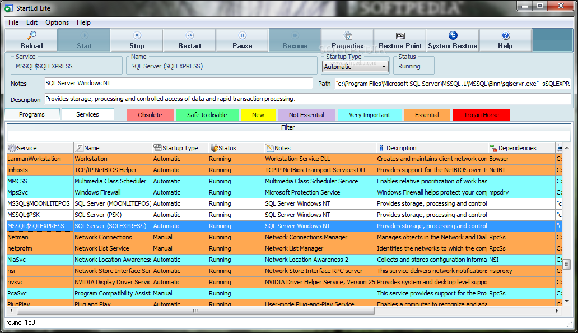Click the Not Essential legend
The height and width of the screenshot is (333, 578).
pos(307,115)
